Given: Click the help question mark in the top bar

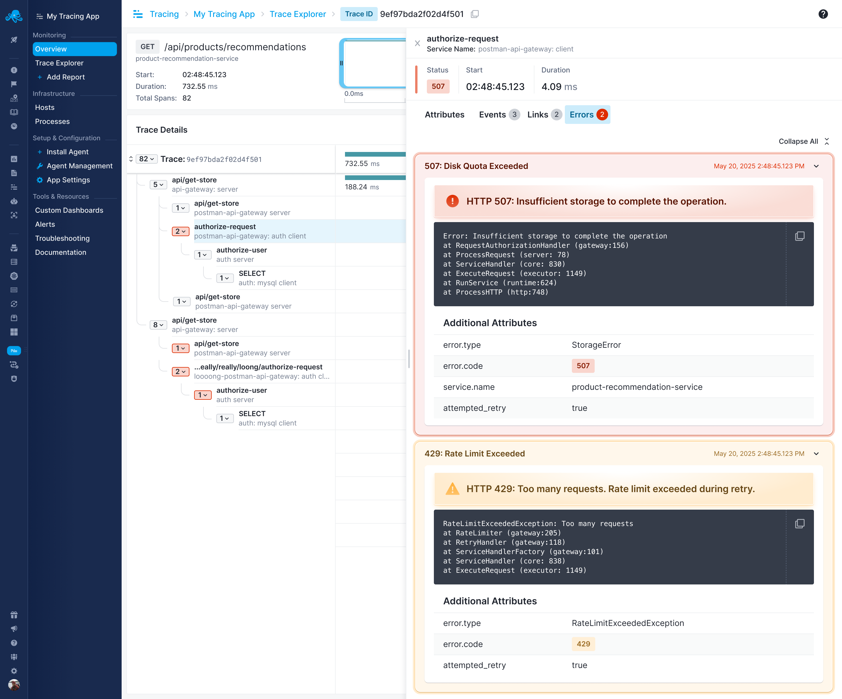Looking at the screenshot, I should (823, 14).
